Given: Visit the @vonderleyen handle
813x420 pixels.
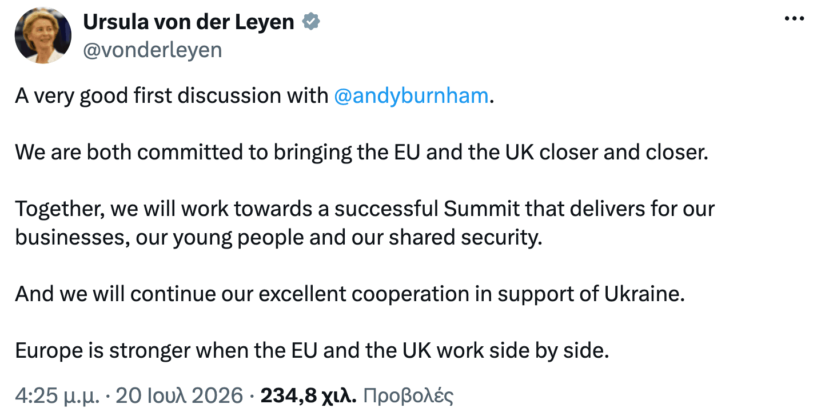Looking at the screenshot, I should [152, 50].
